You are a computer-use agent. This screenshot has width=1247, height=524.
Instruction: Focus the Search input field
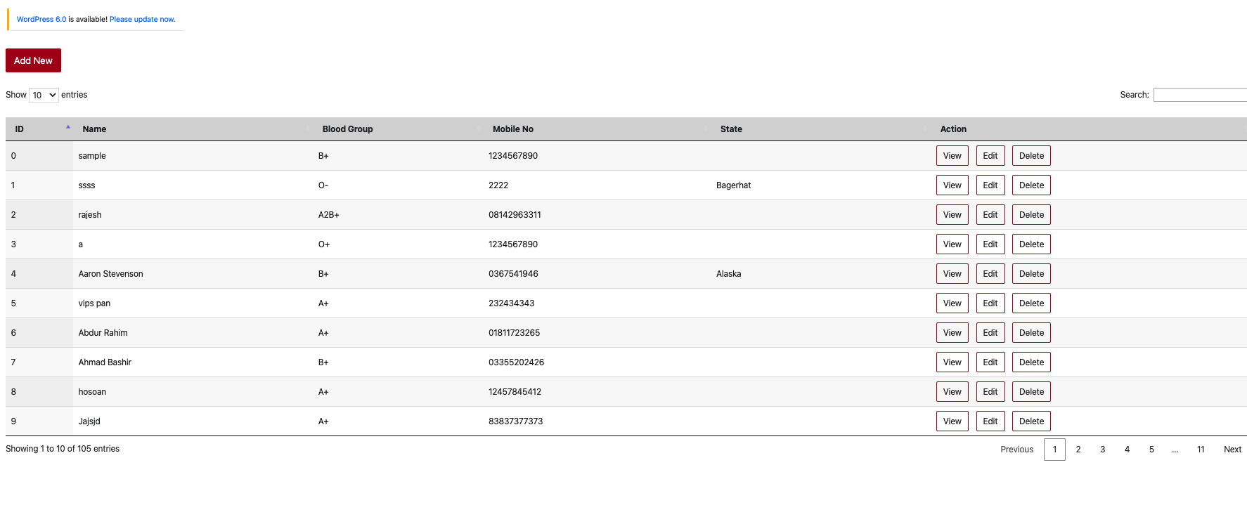pos(1200,95)
